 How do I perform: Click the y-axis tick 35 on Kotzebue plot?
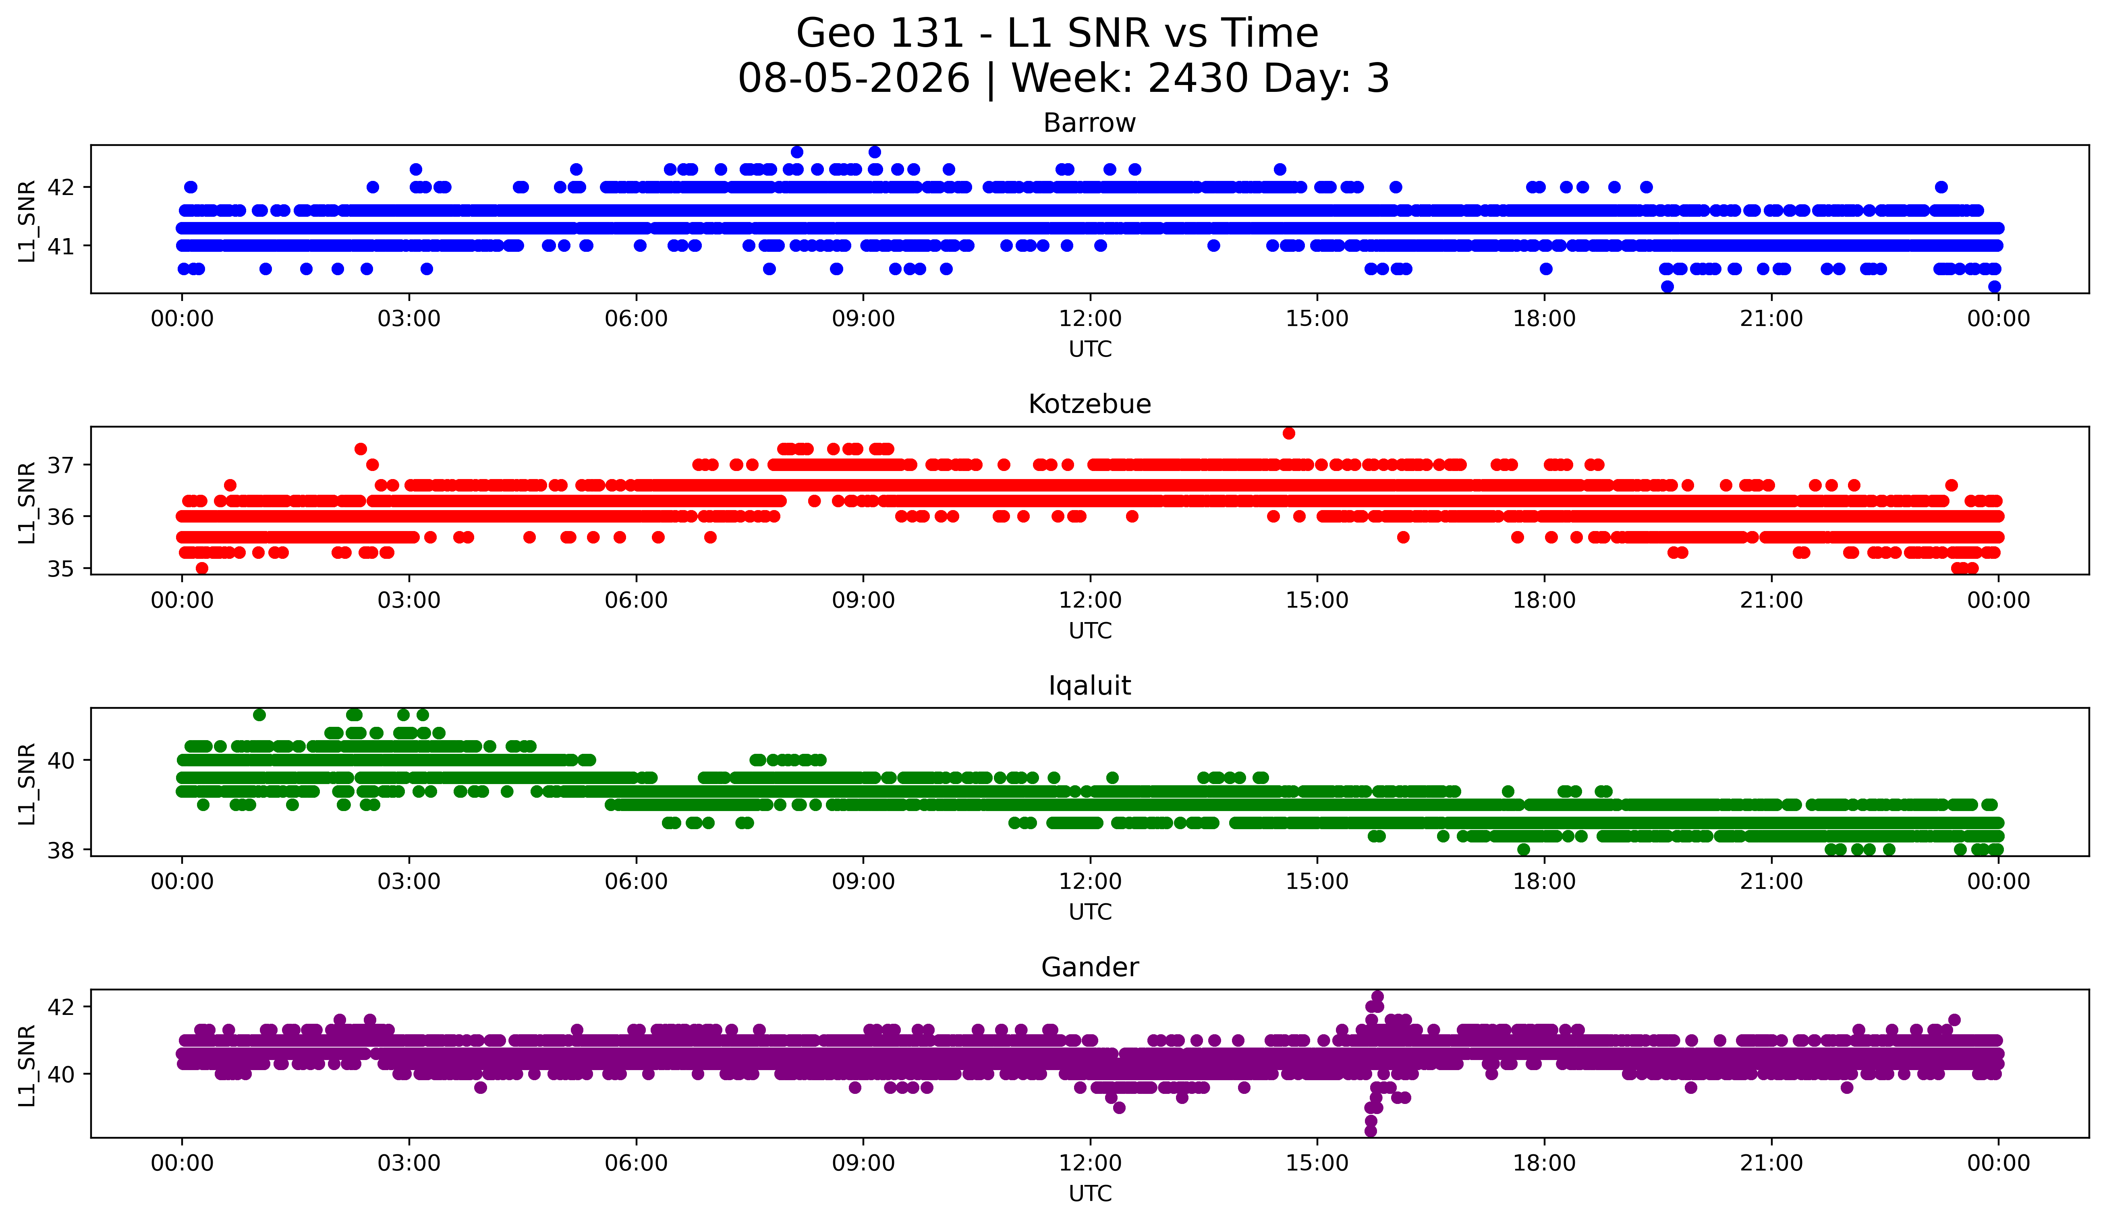61,569
